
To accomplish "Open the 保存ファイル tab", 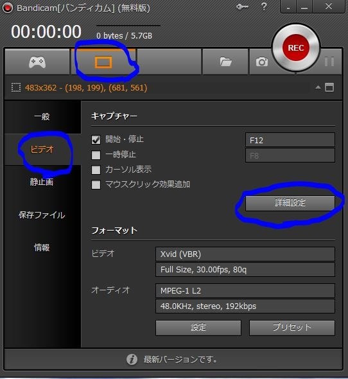I will click(42, 215).
